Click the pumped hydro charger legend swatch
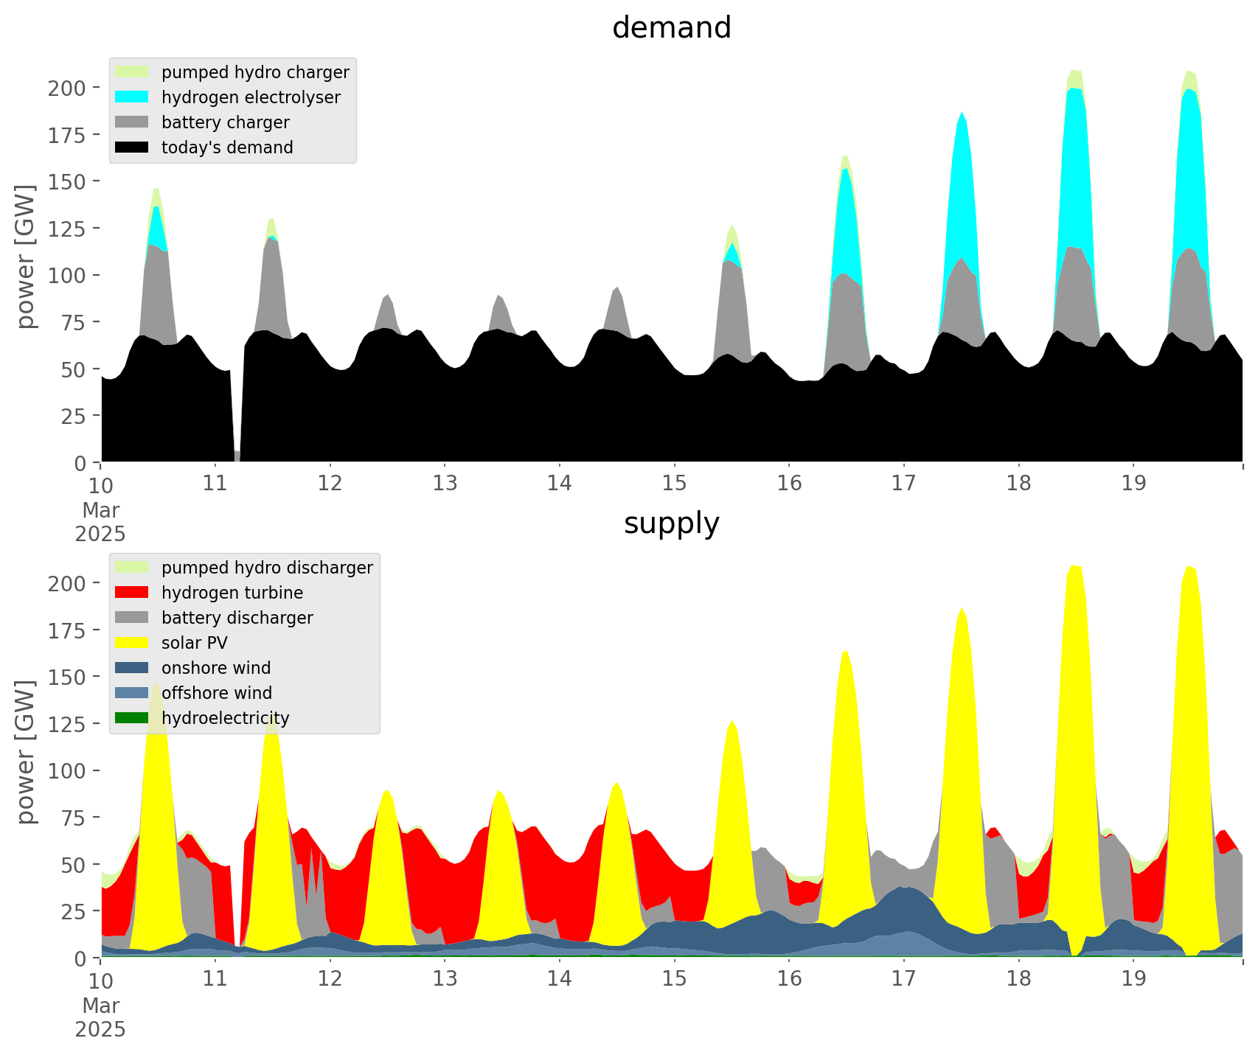 132,72
